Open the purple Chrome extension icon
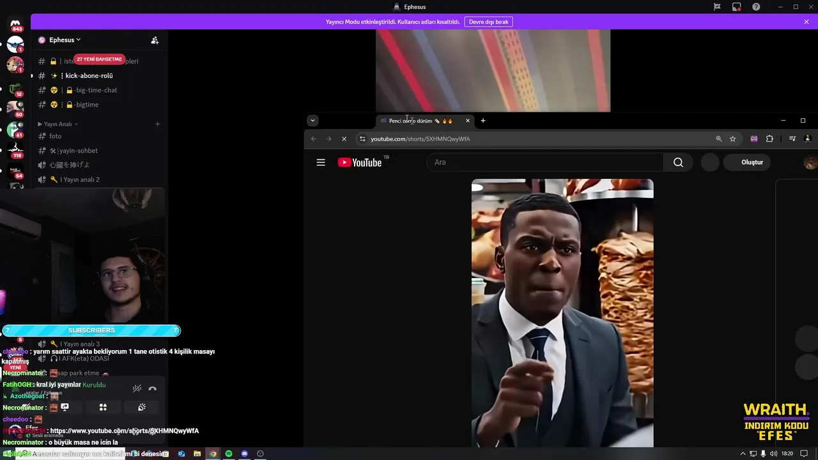Viewport: 818px width, 460px height. pyautogui.click(x=754, y=139)
